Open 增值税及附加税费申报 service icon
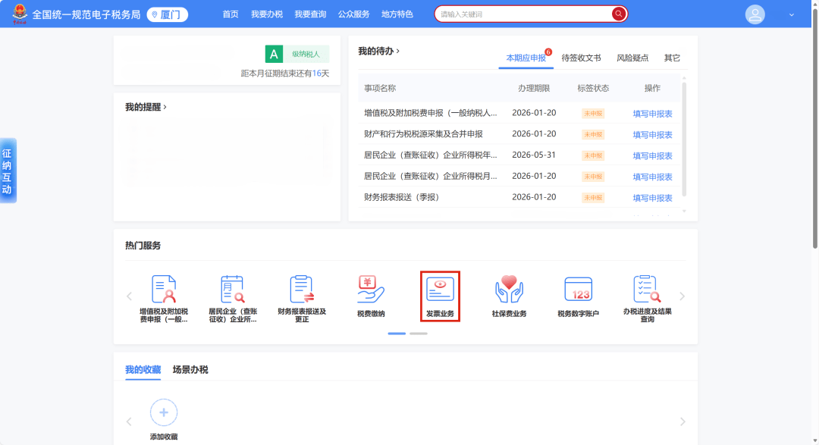 pyautogui.click(x=164, y=290)
